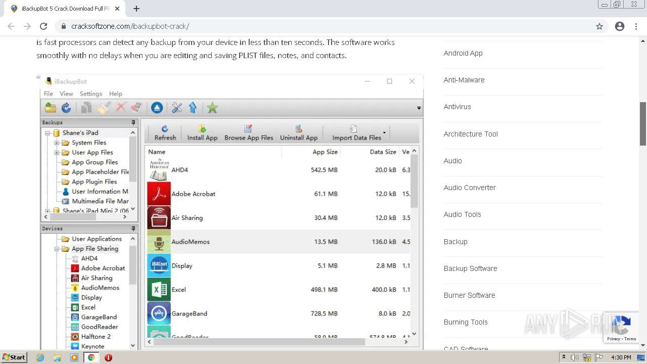Click the open backup folder icon in iBackupBot toolbar

[x=50, y=107]
